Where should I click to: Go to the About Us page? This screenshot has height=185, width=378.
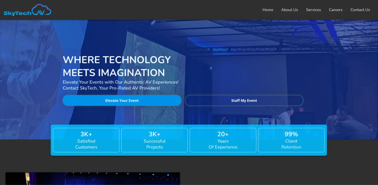coord(289,10)
